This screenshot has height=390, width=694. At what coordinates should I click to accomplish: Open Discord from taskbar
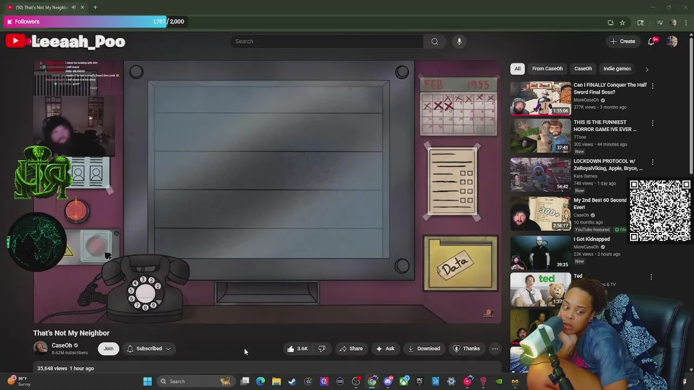point(388,381)
